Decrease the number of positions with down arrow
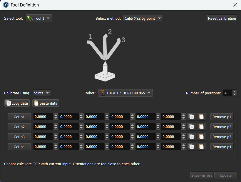The width and height of the screenshot is (241, 182). pos(235,94)
